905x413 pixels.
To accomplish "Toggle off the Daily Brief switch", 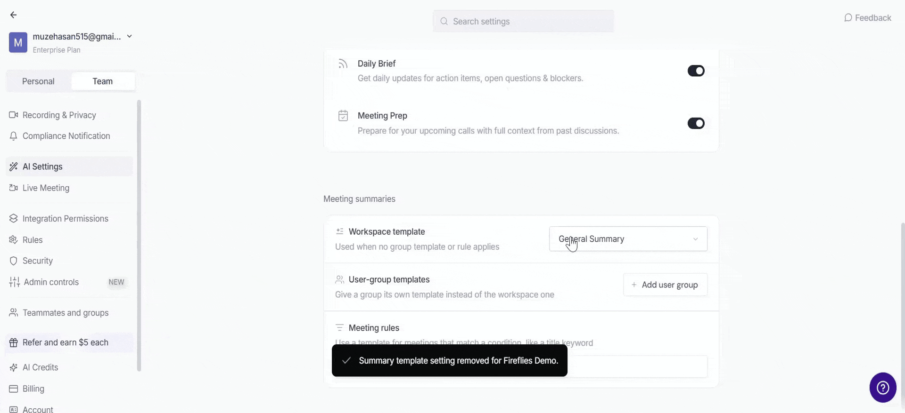I will click(x=696, y=71).
